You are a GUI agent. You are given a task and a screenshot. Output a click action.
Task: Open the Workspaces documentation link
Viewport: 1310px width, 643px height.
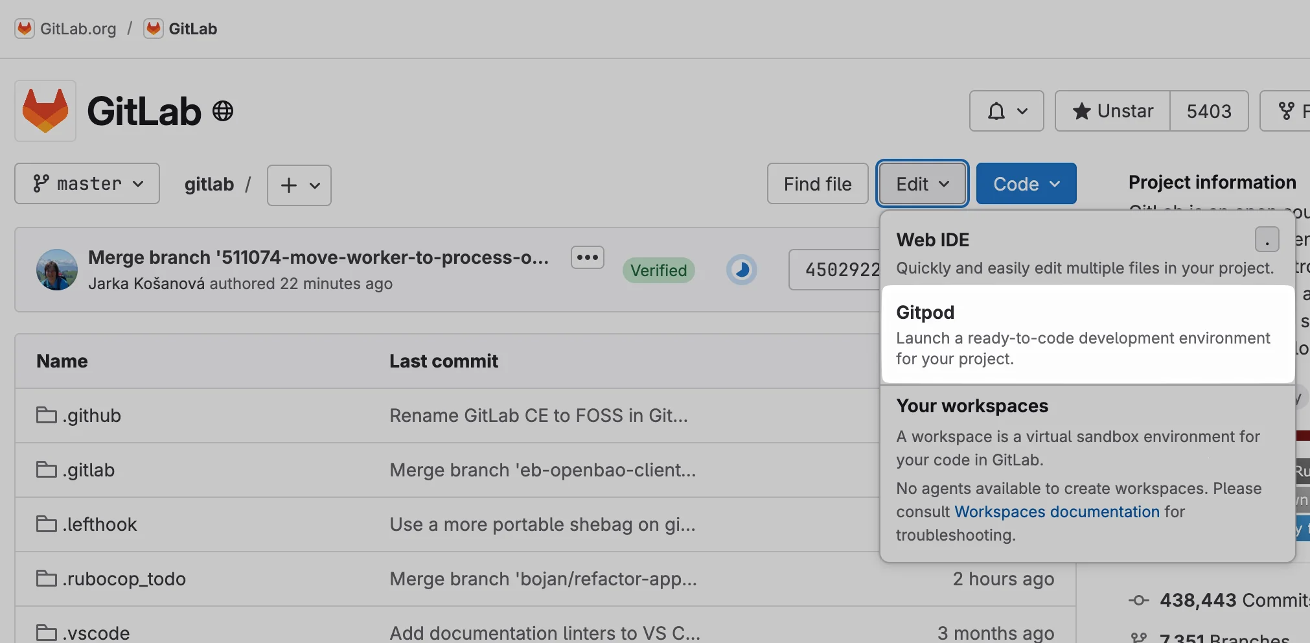point(1057,511)
